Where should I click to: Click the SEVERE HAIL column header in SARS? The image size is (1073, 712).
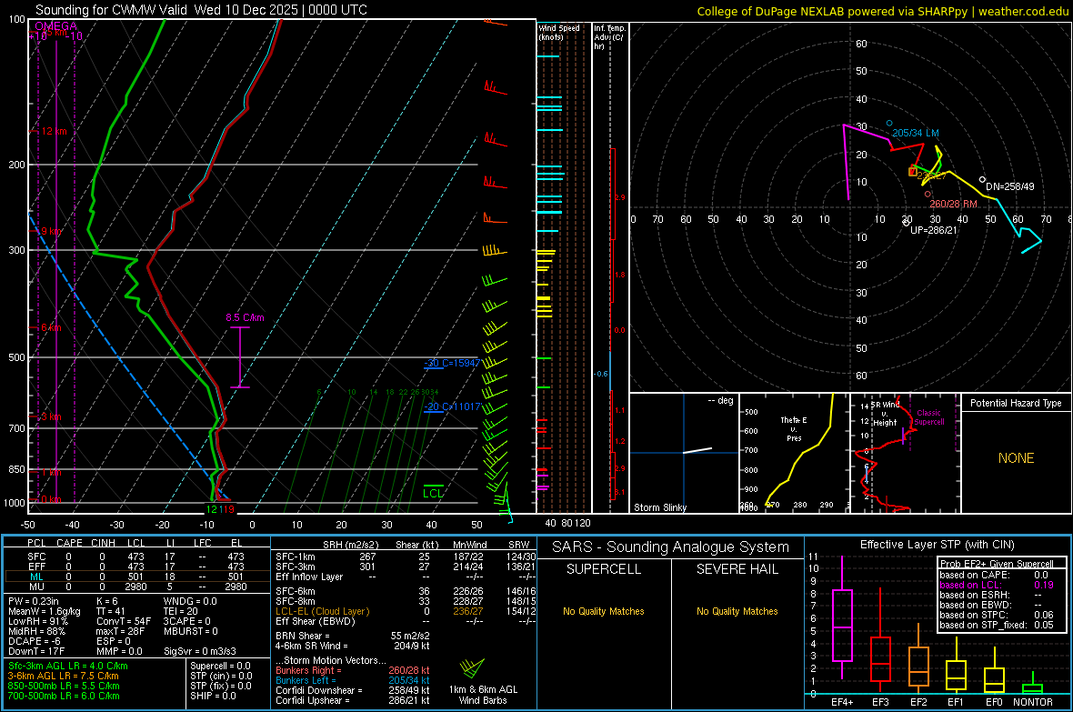click(737, 569)
